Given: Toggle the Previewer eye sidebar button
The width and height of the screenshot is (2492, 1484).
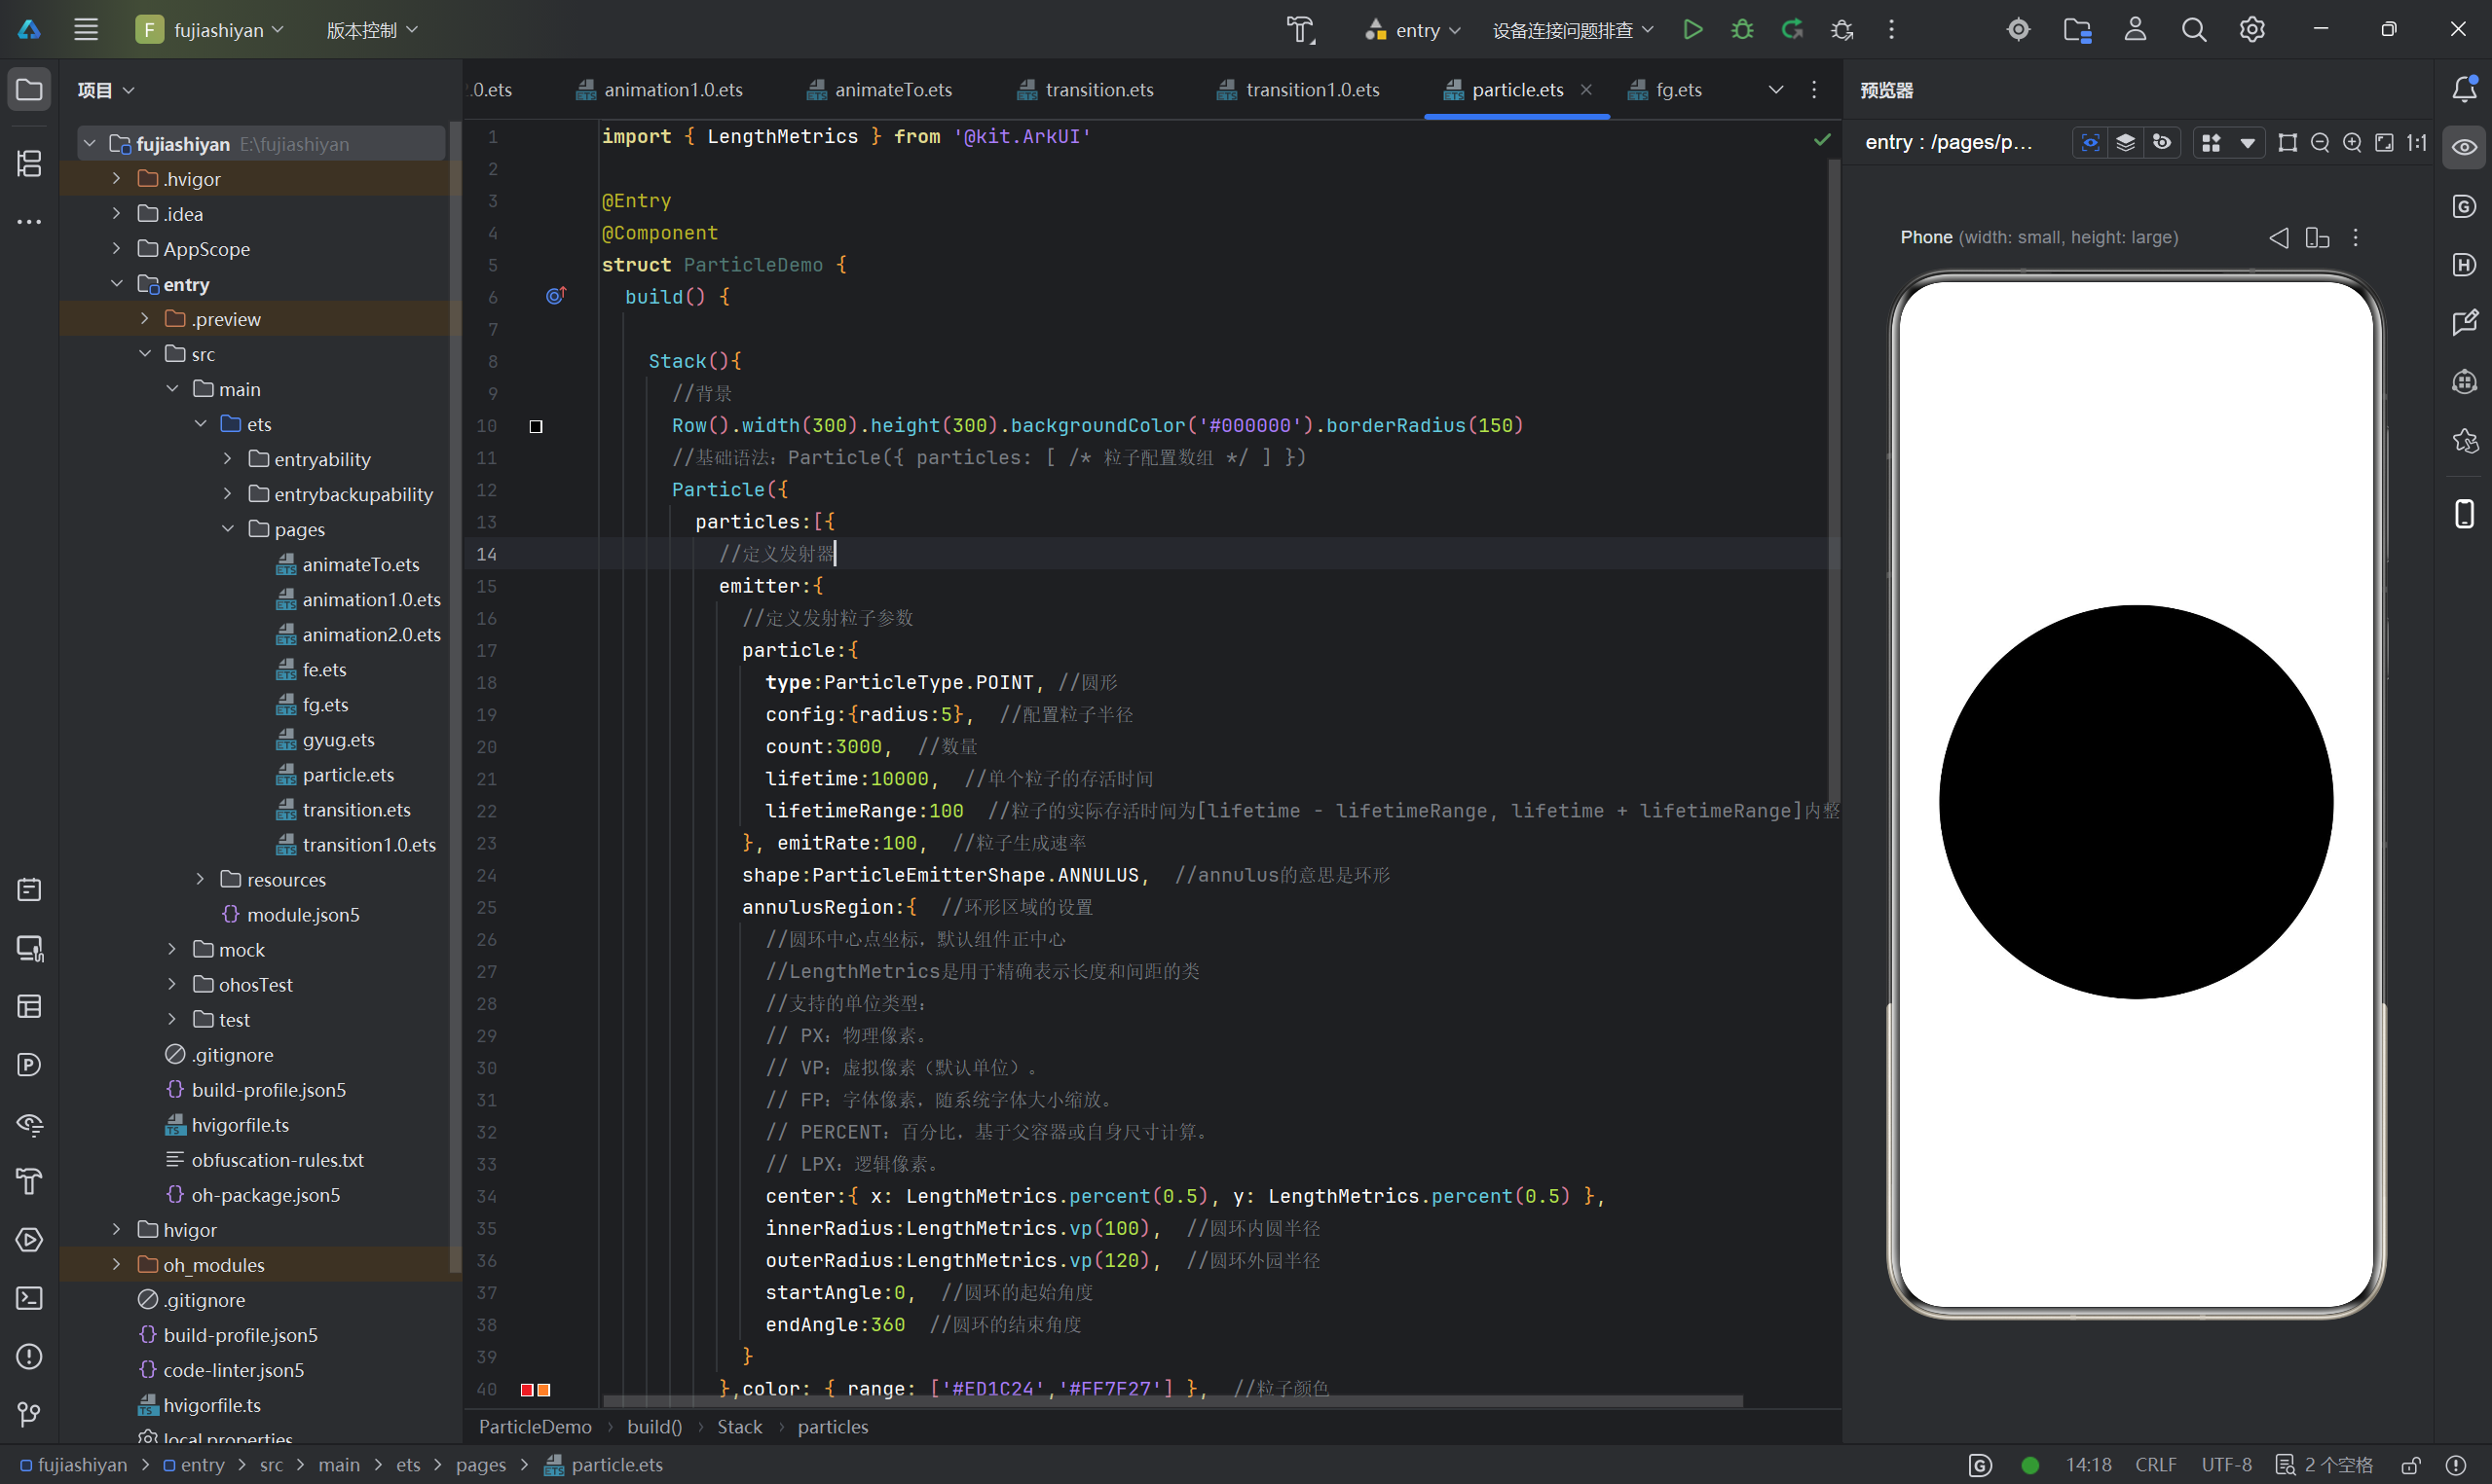Looking at the screenshot, I should click(2464, 147).
